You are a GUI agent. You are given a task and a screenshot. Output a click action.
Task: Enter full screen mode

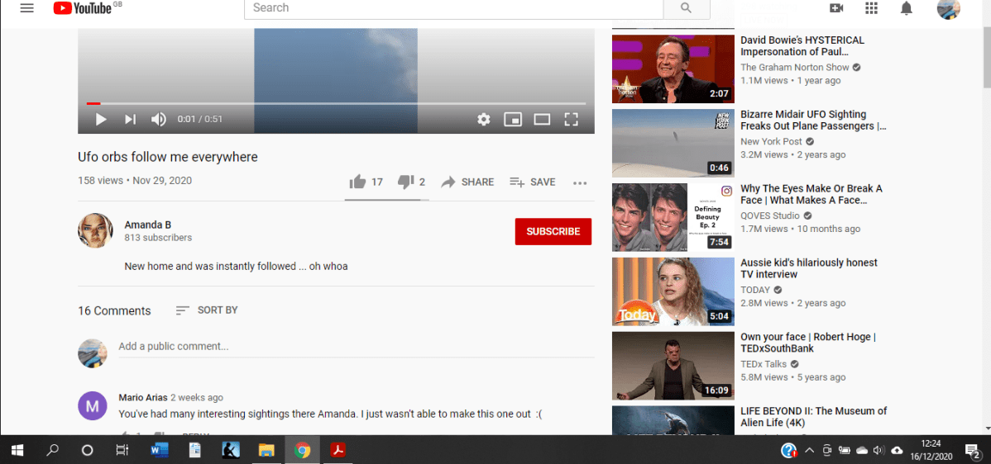tap(571, 120)
